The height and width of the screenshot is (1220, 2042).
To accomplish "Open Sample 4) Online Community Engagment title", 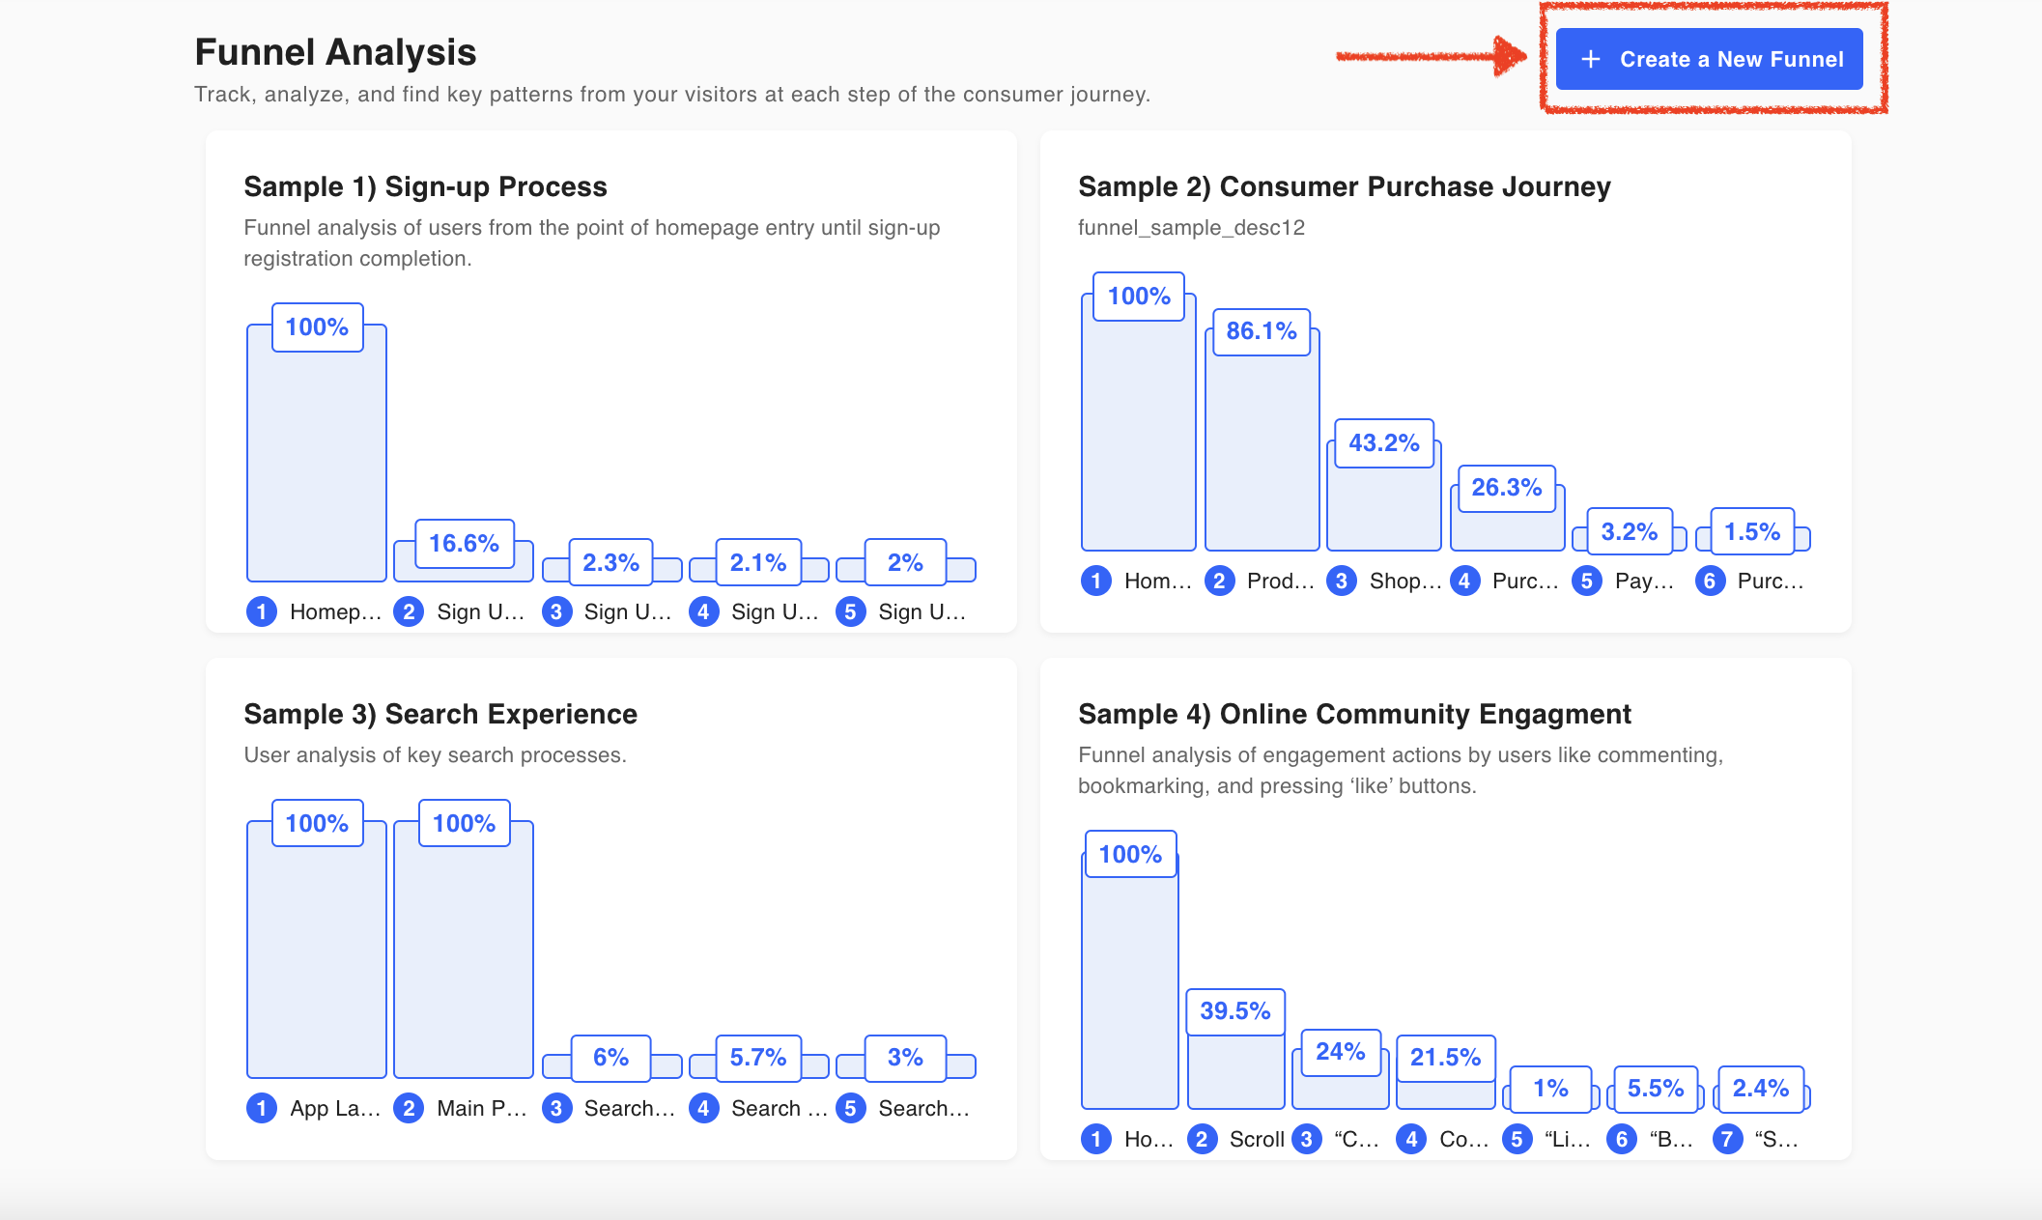I will [1354, 714].
